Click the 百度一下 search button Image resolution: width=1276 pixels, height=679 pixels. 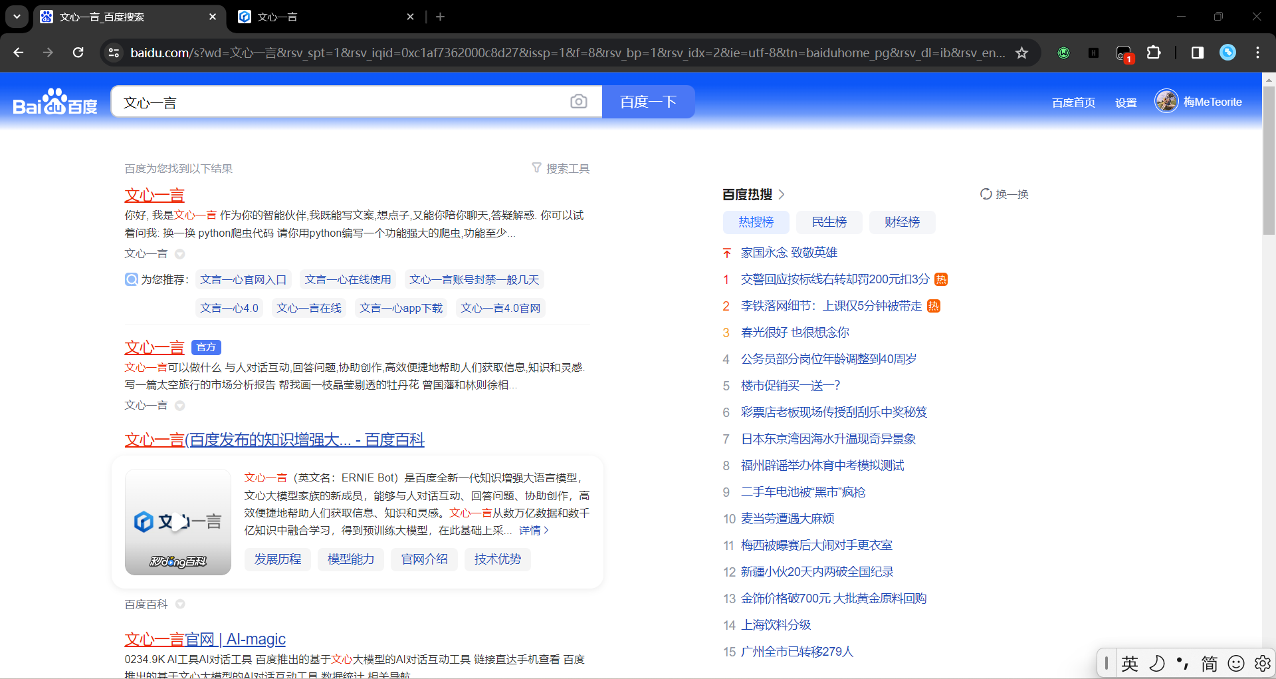649,102
